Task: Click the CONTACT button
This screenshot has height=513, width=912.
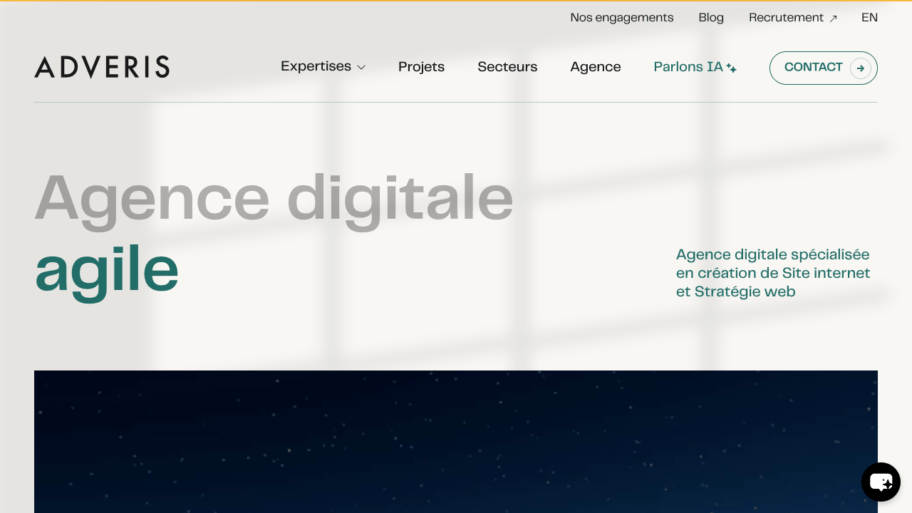Action: click(x=824, y=68)
